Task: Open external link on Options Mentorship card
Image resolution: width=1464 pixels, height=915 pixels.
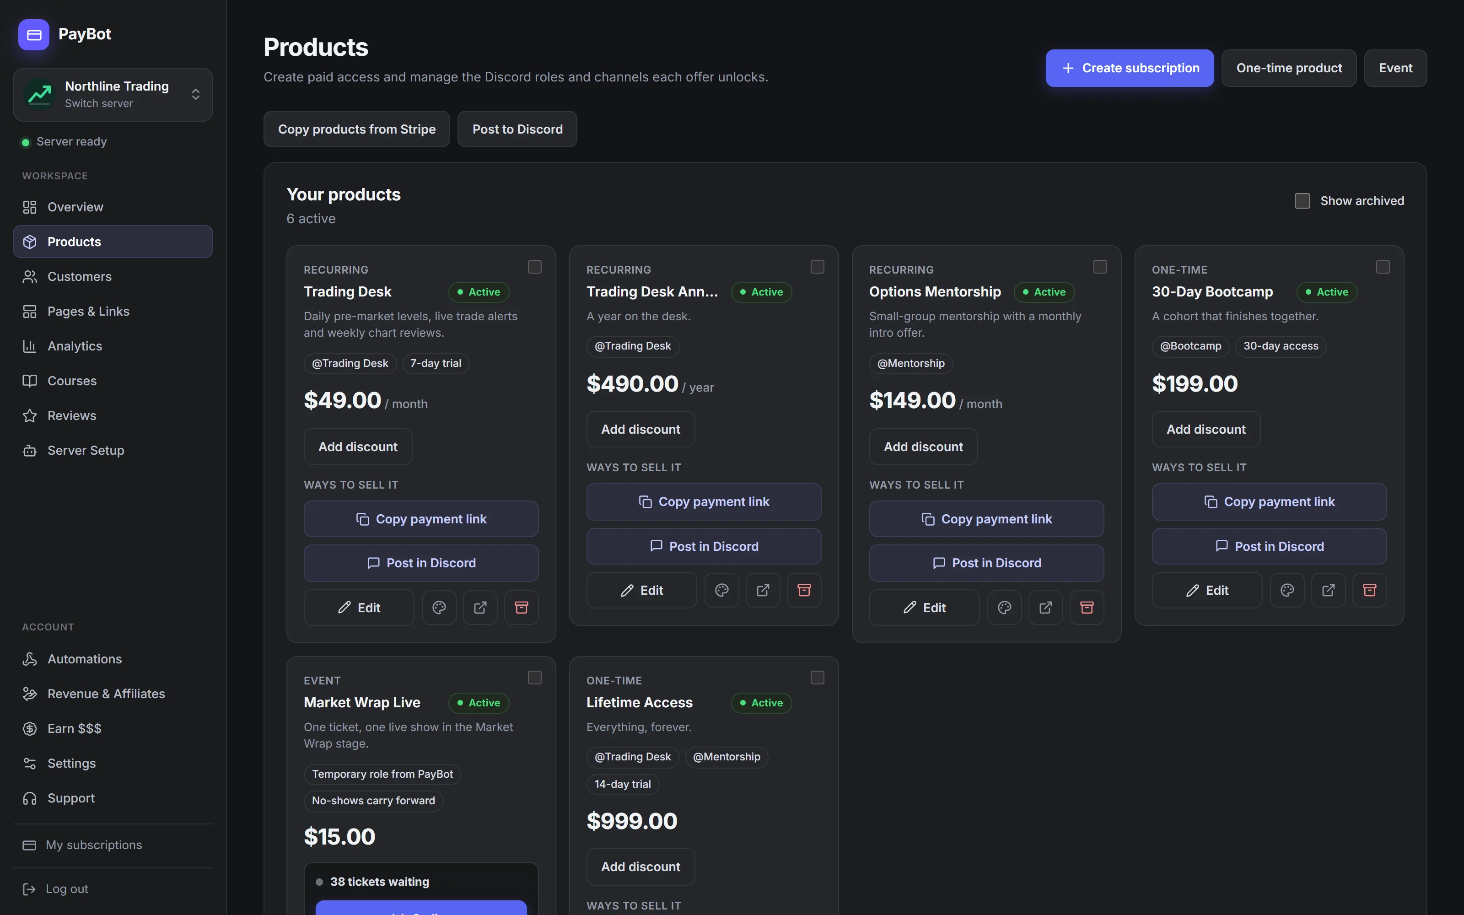Action: coord(1046,608)
